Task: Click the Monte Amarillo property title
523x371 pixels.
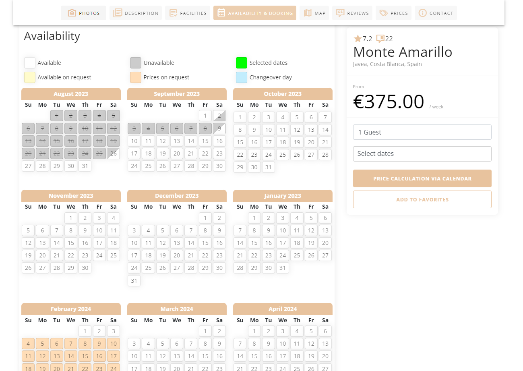Action: pyautogui.click(x=403, y=52)
